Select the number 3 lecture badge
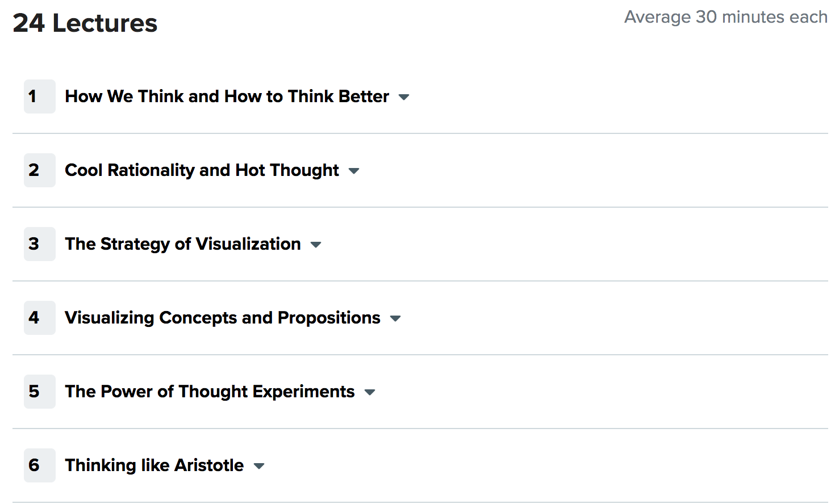 coord(40,244)
